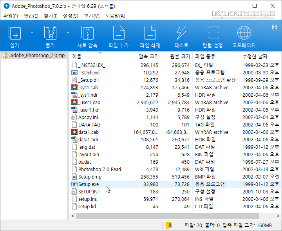Select the DATA.TAG file name

coord(89,125)
